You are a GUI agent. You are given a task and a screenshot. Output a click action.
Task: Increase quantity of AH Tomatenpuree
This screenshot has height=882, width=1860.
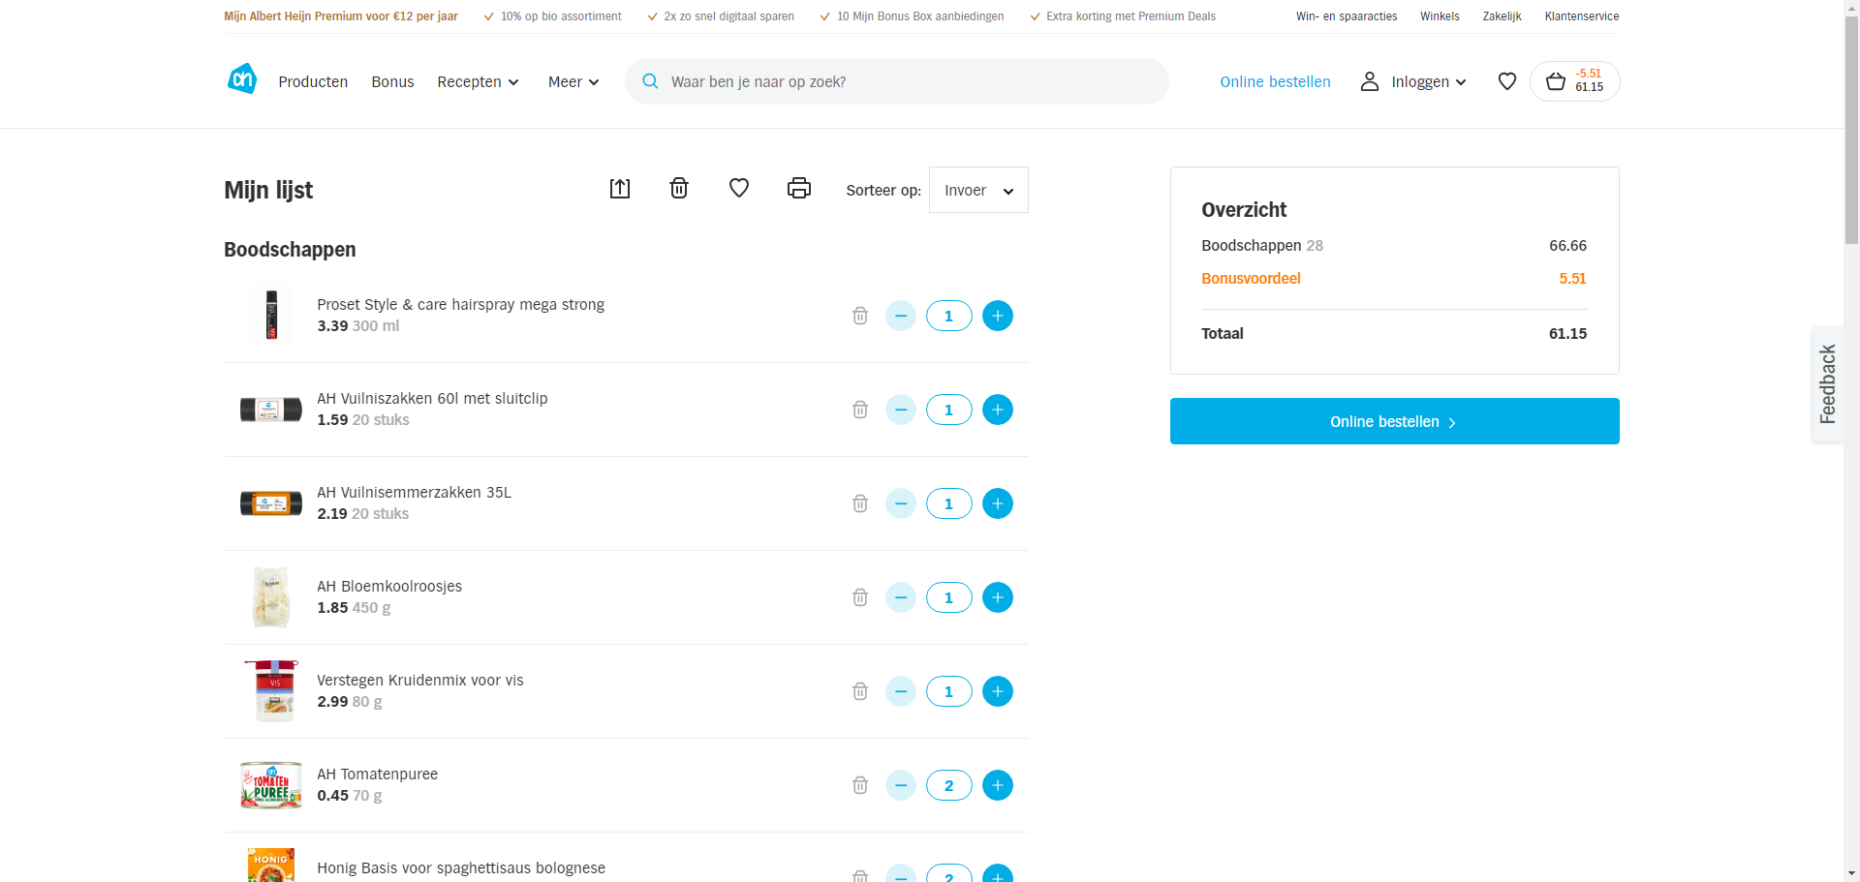pyautogui.click(x=998, y=785)
